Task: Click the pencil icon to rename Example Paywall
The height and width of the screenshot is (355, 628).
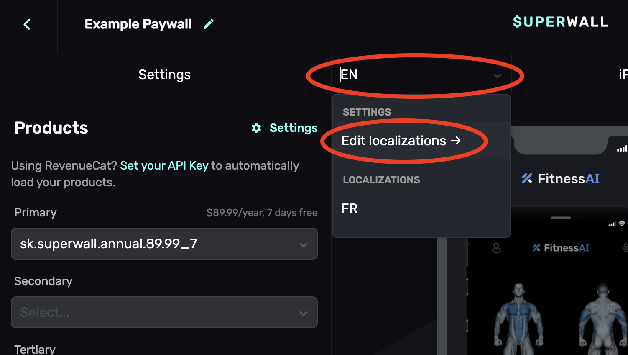Action: [208, 24]
